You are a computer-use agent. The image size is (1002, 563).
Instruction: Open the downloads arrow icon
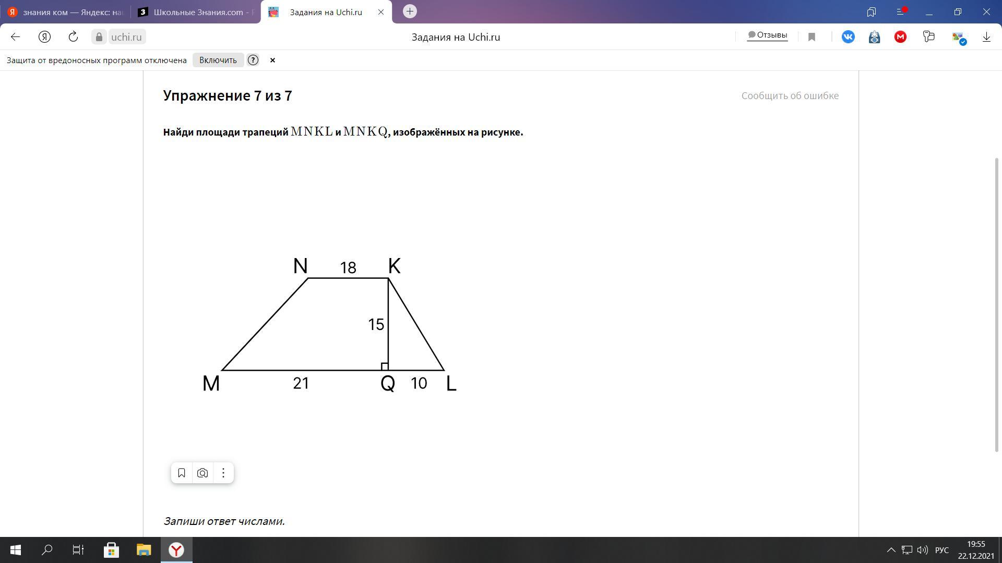(986, 37)
